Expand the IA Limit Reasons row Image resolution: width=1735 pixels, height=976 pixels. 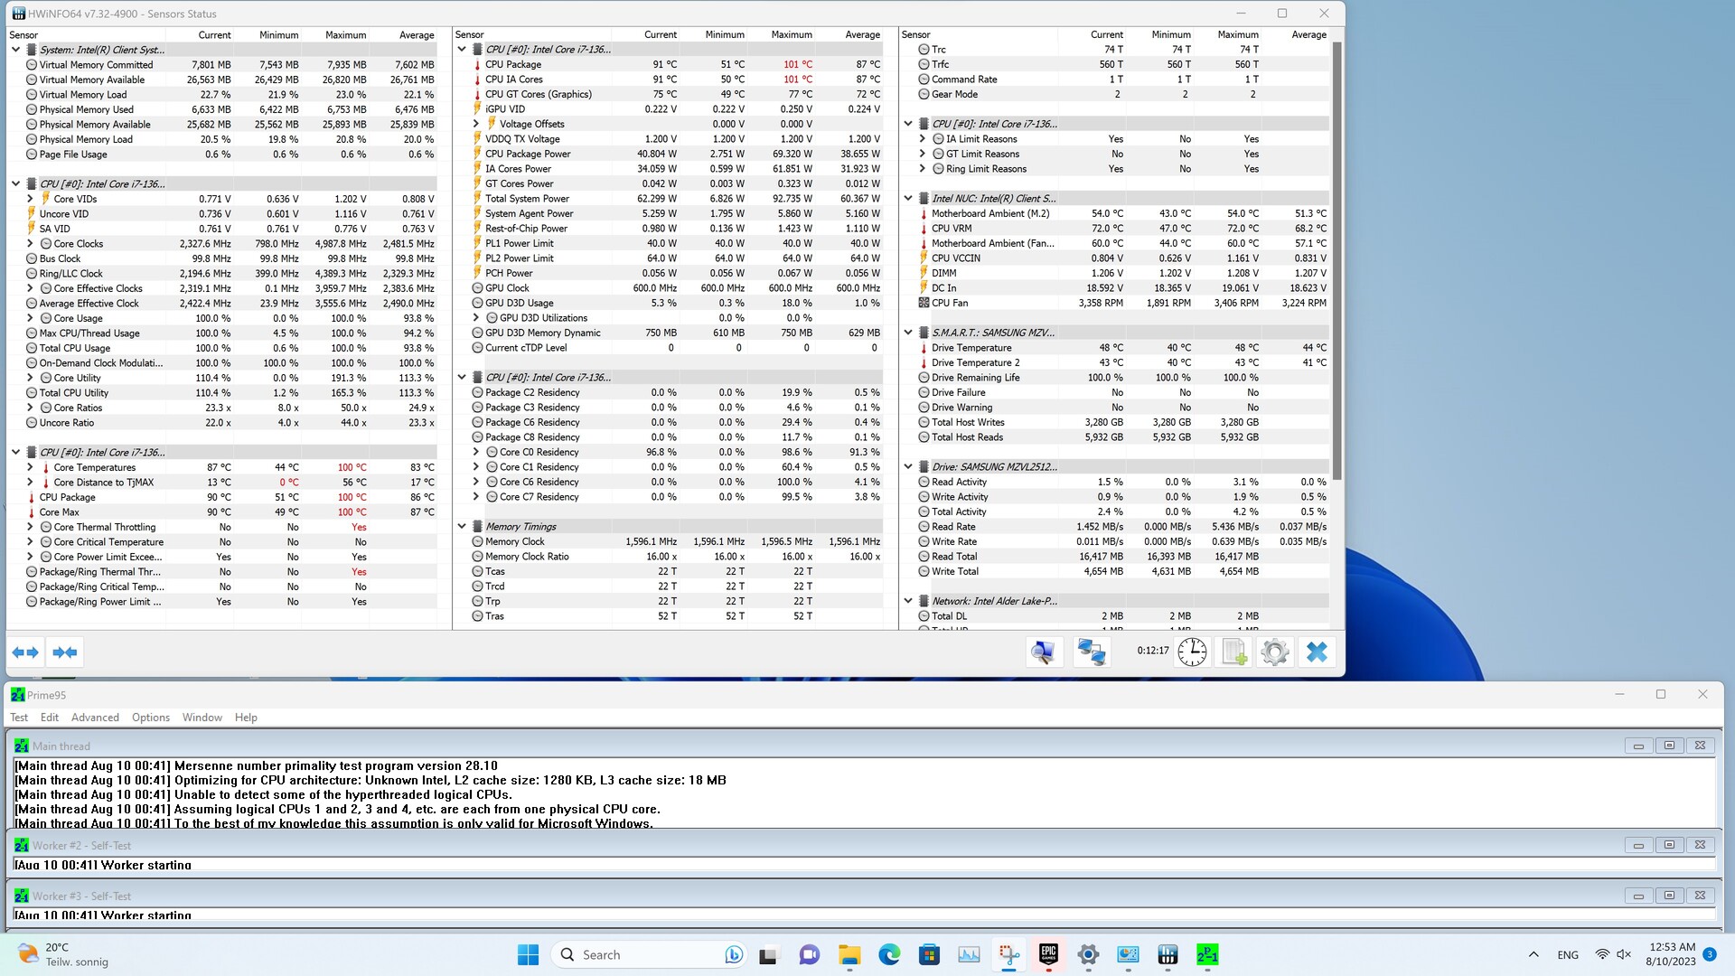pos(923,139)
